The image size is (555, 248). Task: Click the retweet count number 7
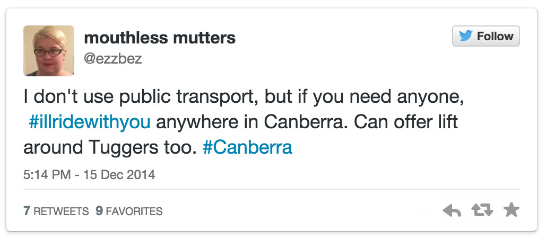[27, 211]
